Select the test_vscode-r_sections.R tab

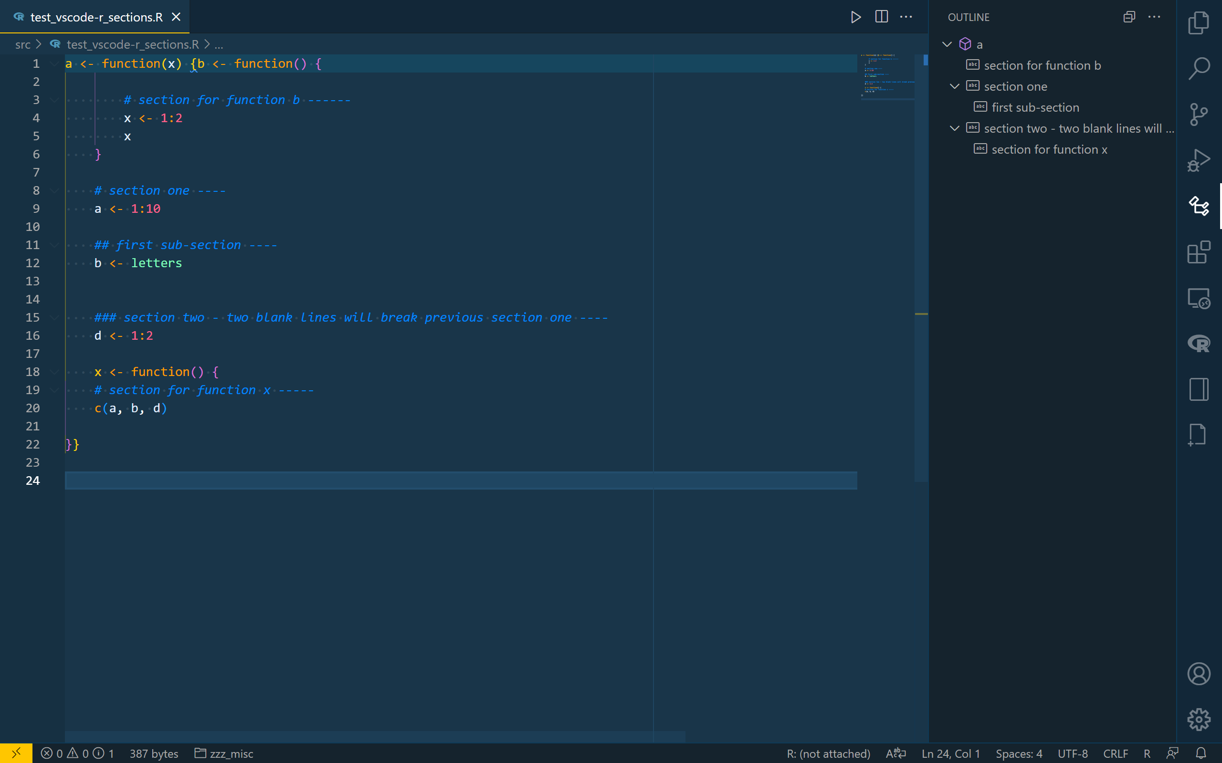pos(96,17)
